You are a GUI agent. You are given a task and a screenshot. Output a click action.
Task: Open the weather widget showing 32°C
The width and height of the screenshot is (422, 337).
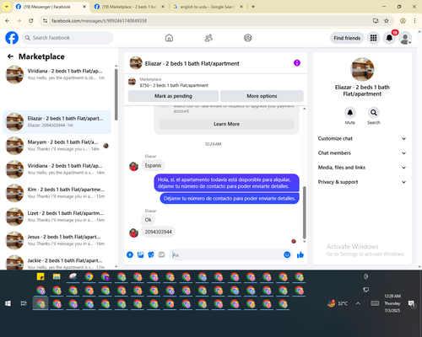coord(338,303)
